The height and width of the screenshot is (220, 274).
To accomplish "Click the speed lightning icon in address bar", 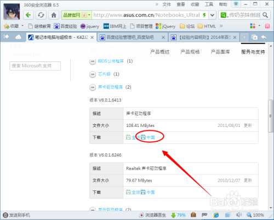I will pyautogui.click(x=204, y=15).
